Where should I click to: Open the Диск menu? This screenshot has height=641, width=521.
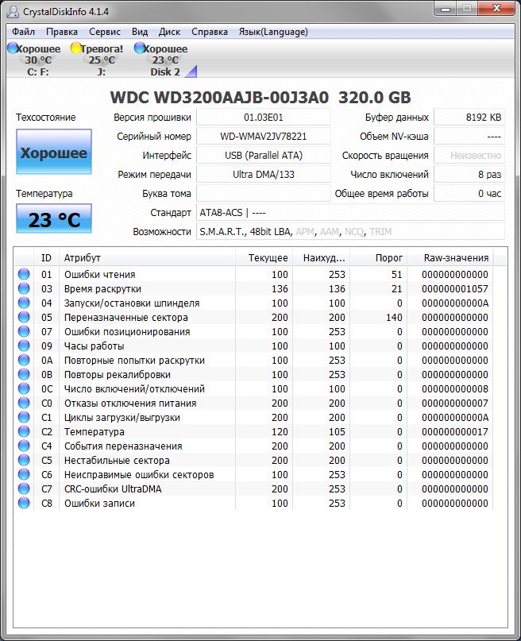pos(169,32)
